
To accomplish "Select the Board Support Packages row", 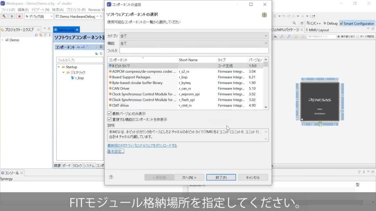I will pos(186,77).
